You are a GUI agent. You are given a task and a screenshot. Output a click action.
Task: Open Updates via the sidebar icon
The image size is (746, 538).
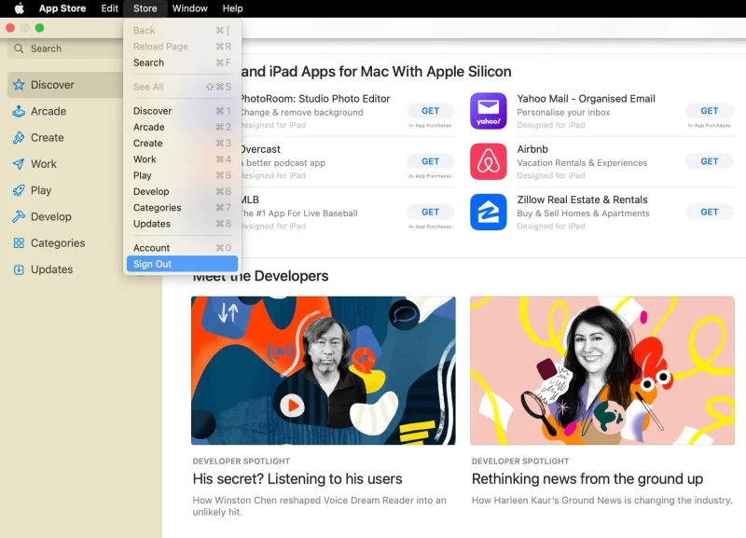(x=21, y=269)
